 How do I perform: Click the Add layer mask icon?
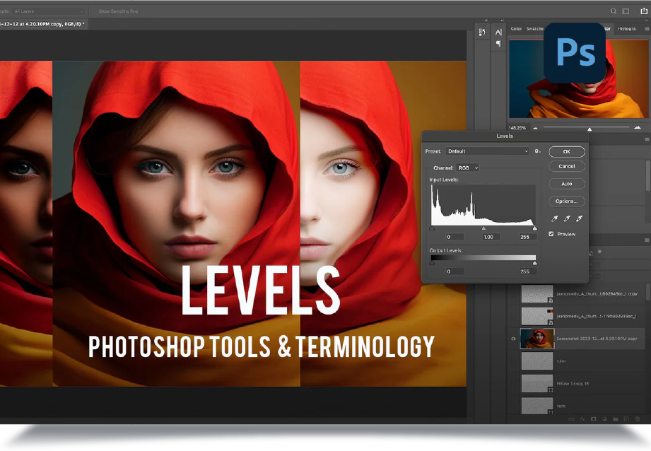593,419
